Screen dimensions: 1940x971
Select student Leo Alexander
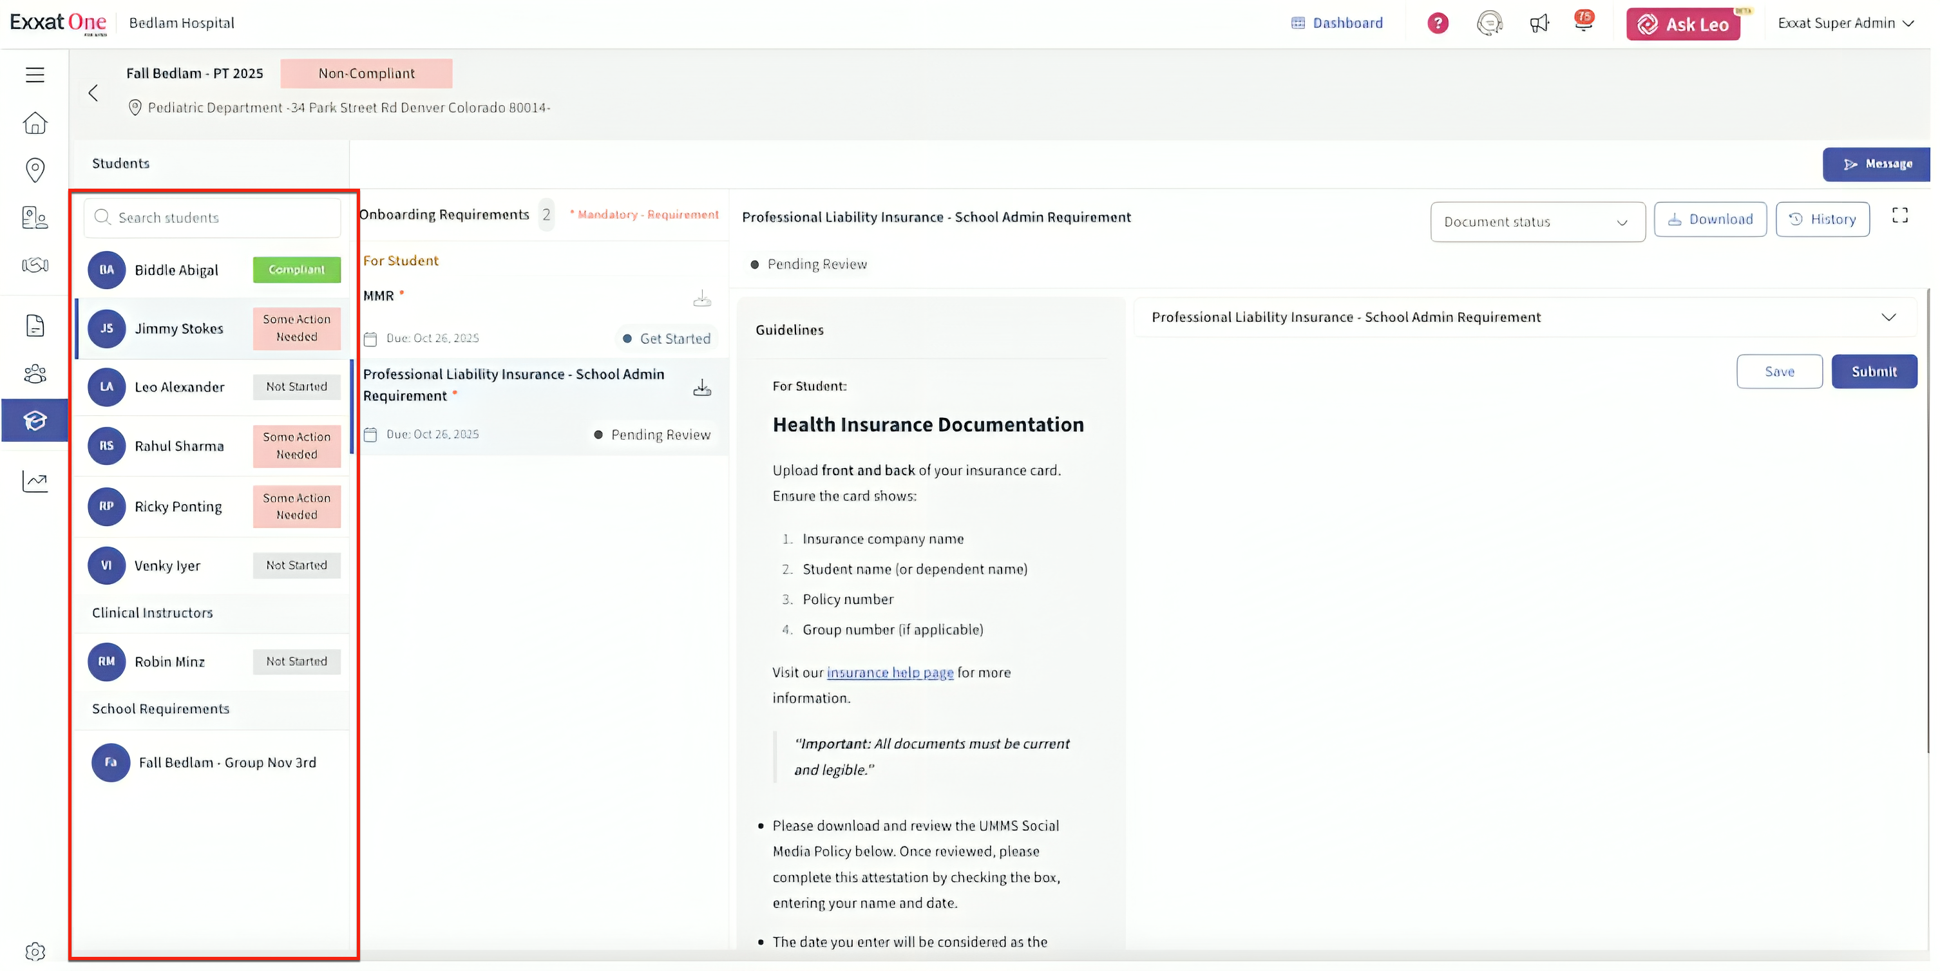point(179,387)
